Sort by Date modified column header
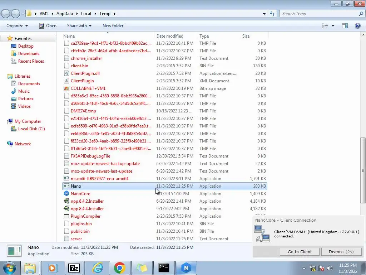The height and width of the screenshot is (275, 366). pos(175,36)
